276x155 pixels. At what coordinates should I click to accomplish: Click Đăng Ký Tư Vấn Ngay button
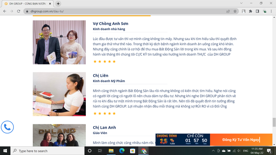click(x=241, y=139)
